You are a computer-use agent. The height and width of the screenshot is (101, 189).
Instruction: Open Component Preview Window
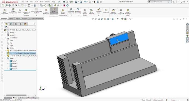coord(26,12)
